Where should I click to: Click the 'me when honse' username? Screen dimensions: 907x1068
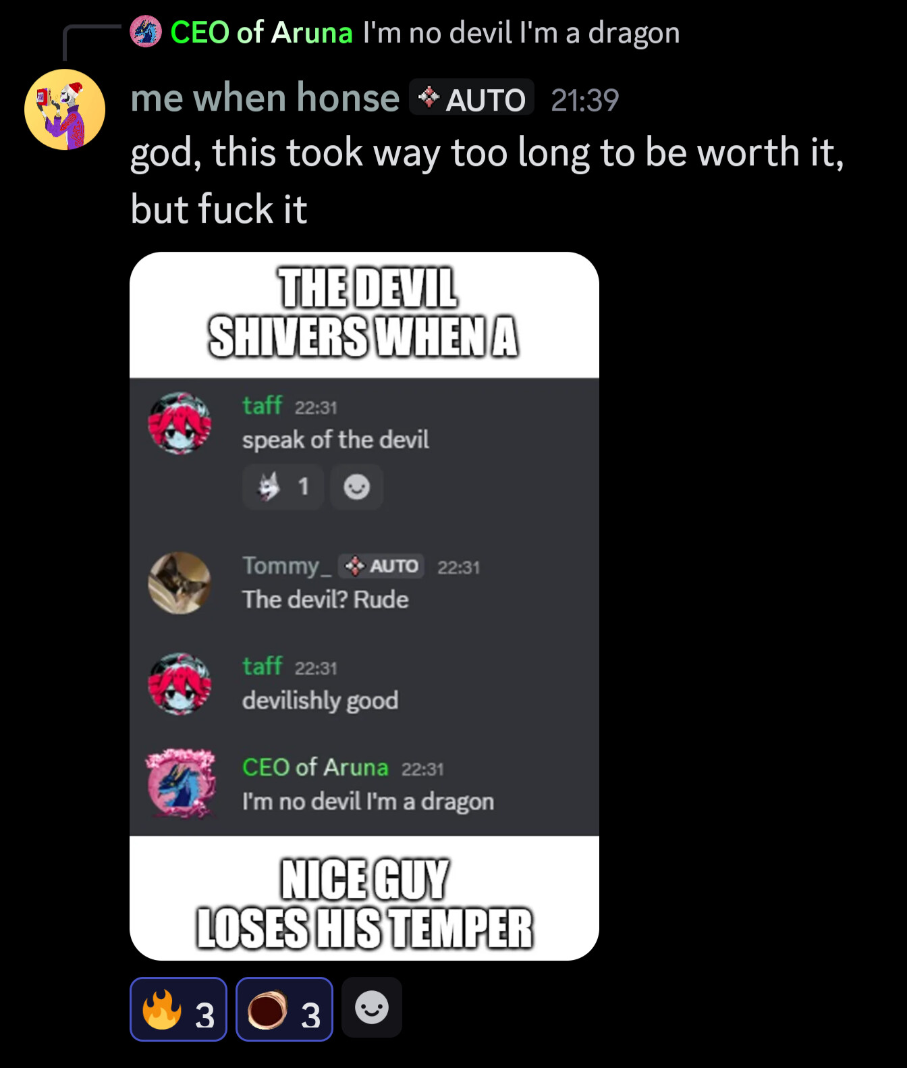coord(265,98)
